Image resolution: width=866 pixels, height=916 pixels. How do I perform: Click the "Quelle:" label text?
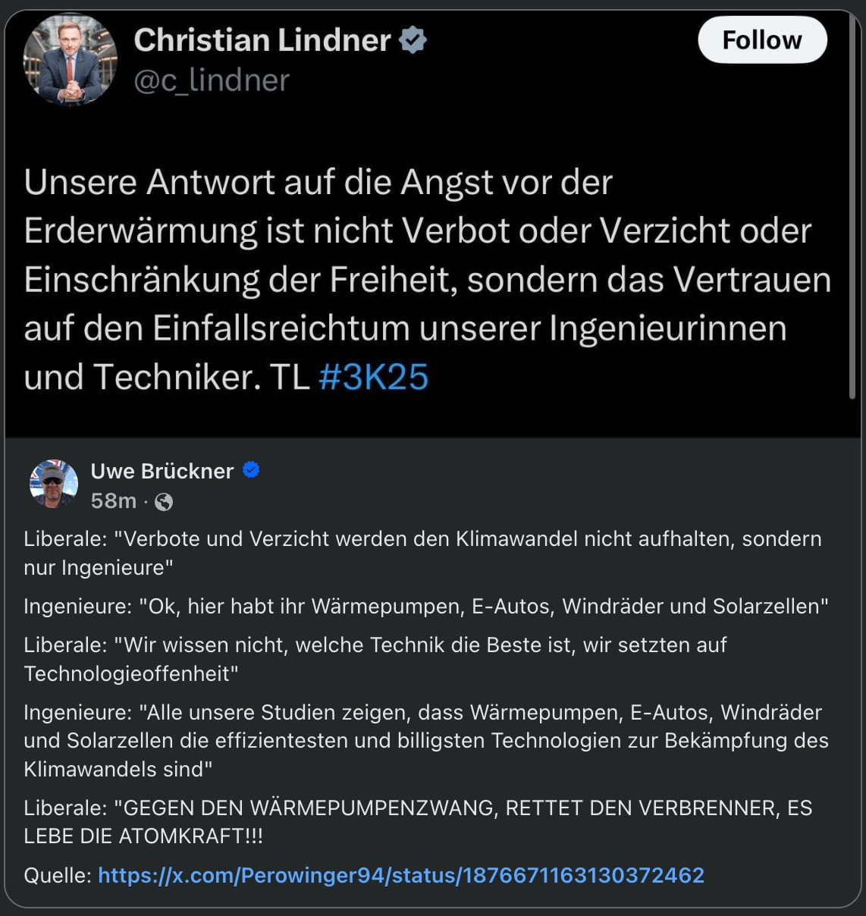pos(58,875)
